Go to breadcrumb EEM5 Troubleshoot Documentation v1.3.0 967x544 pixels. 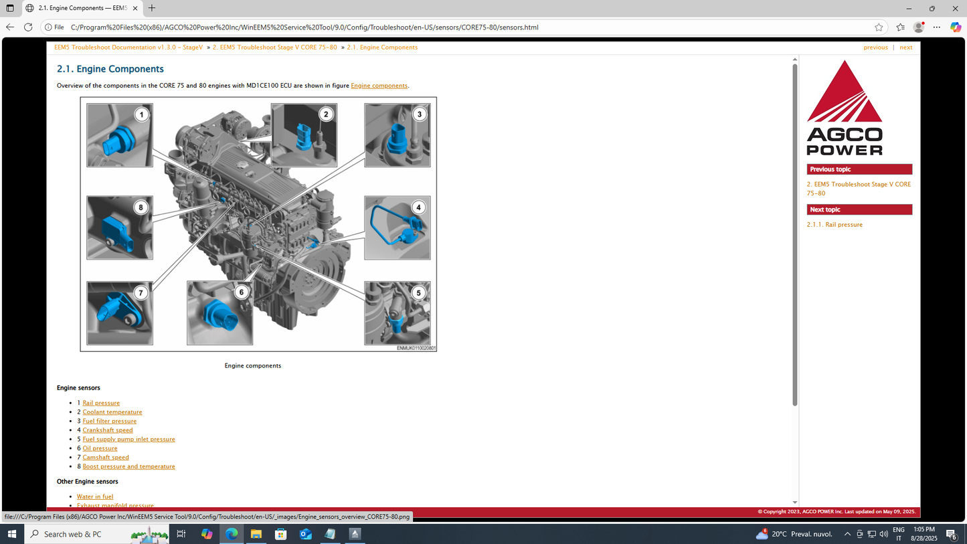point(127,47)
